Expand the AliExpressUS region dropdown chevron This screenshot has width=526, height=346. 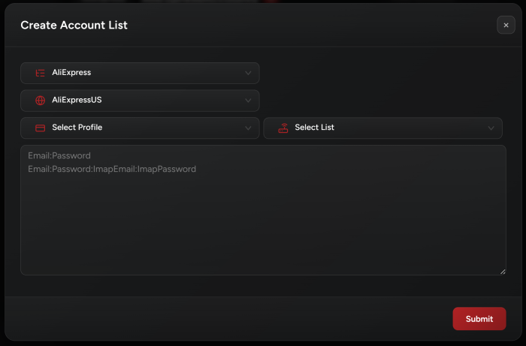point(248,100)
